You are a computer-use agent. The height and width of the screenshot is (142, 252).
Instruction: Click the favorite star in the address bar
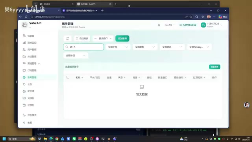[x=191, y=17]
